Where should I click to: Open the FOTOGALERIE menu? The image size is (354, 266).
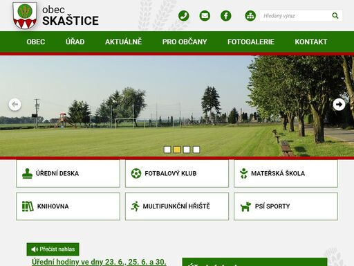[251, 42]
